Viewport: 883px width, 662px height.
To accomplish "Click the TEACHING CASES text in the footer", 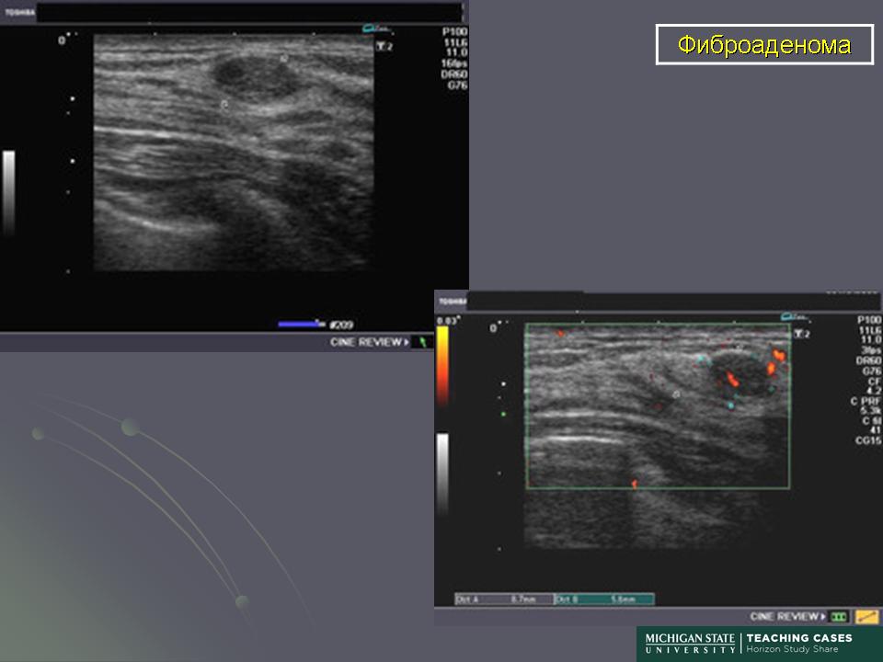I will coord(799,638).
